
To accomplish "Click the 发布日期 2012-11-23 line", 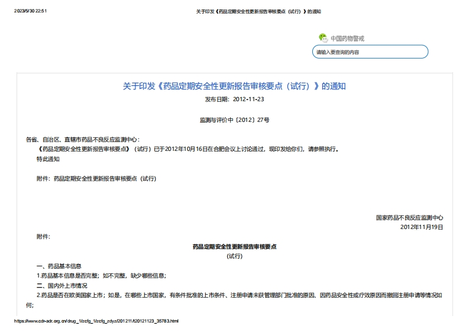I will tap(234, 99).
